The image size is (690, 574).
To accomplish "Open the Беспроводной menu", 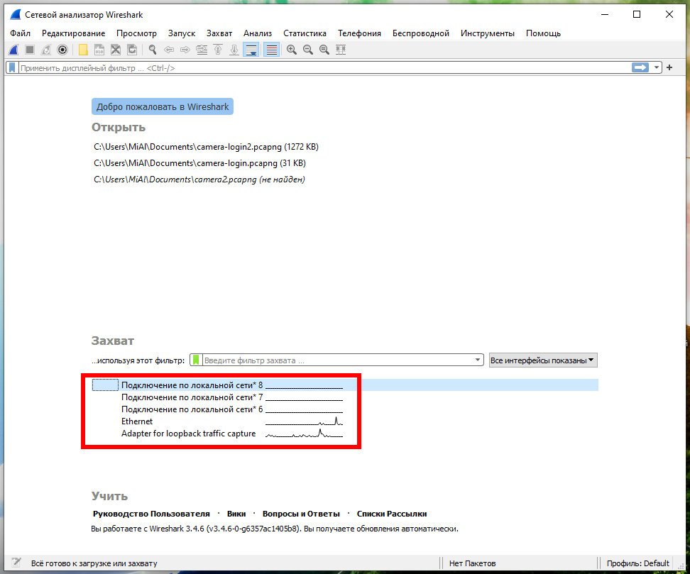I will (x=421, y=33).
